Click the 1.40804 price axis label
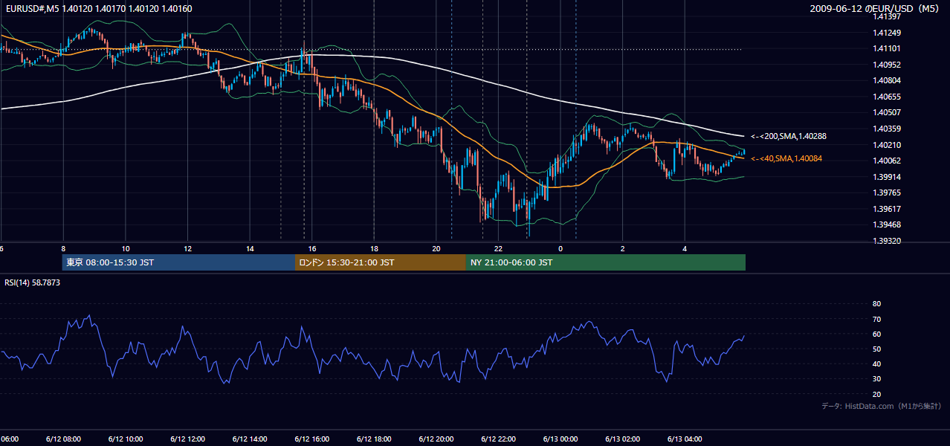This screenshot has height=446, width=950. [888, 80]
